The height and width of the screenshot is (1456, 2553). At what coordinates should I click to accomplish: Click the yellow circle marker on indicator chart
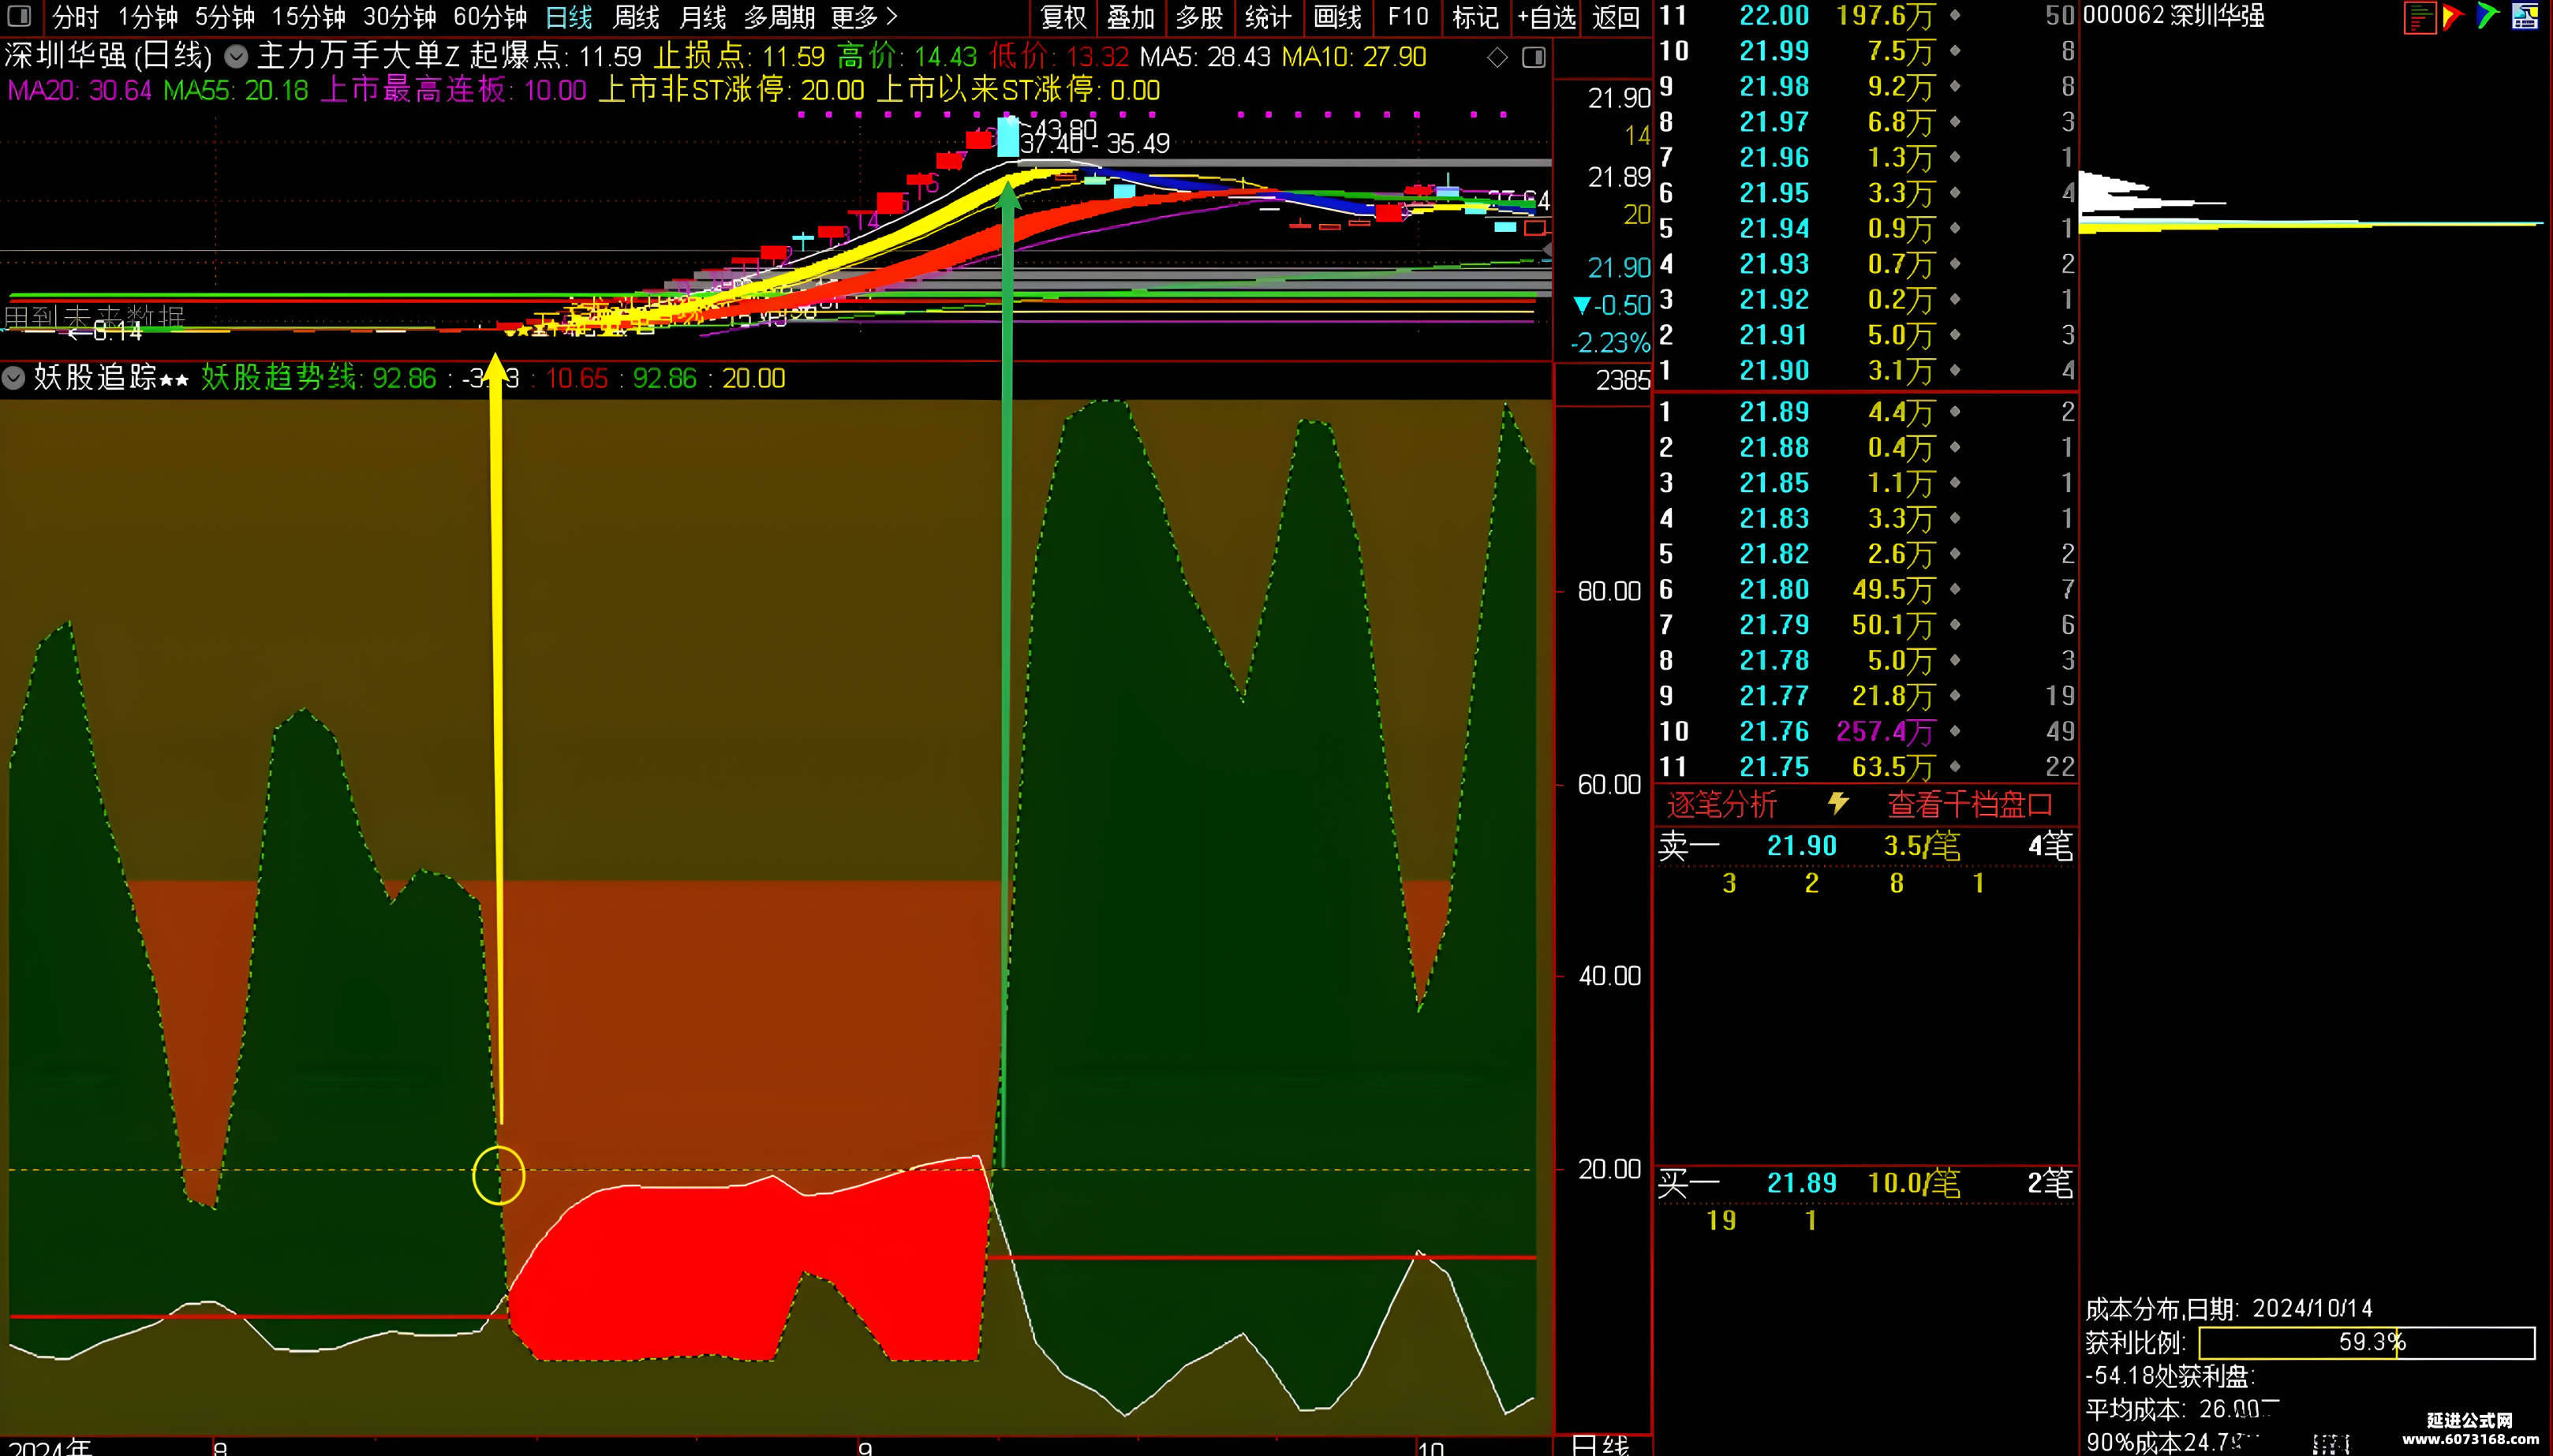click(x=499, y=1175)
